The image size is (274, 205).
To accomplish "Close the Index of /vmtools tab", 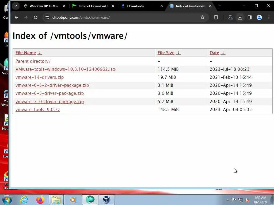I will tap(210, 6).
